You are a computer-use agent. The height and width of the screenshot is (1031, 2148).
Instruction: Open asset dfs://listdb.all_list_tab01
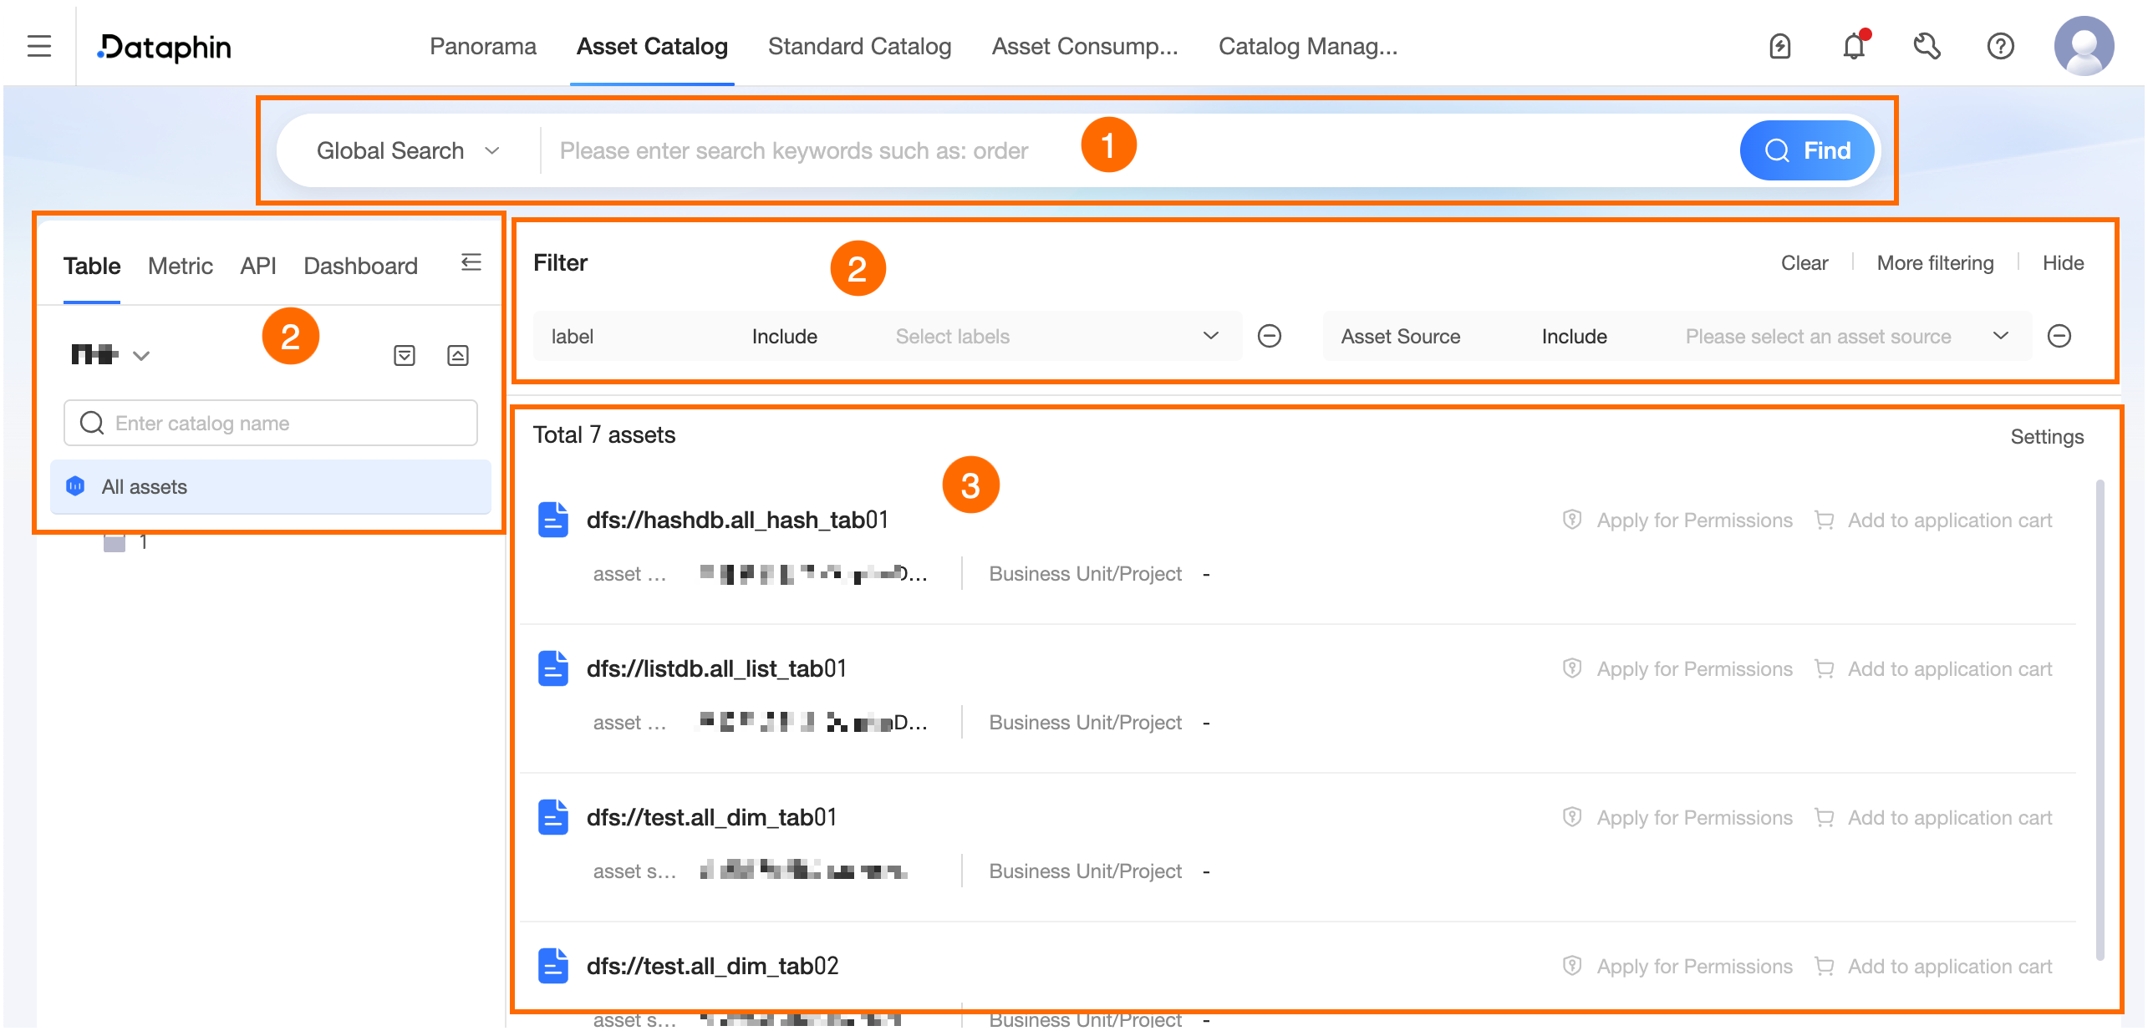716,668
